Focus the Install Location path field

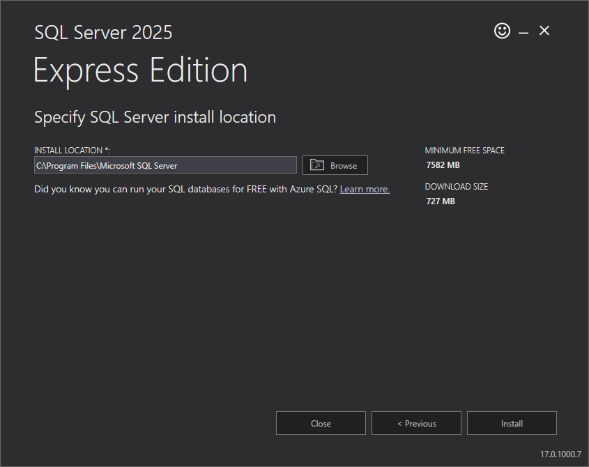(165, 165)
